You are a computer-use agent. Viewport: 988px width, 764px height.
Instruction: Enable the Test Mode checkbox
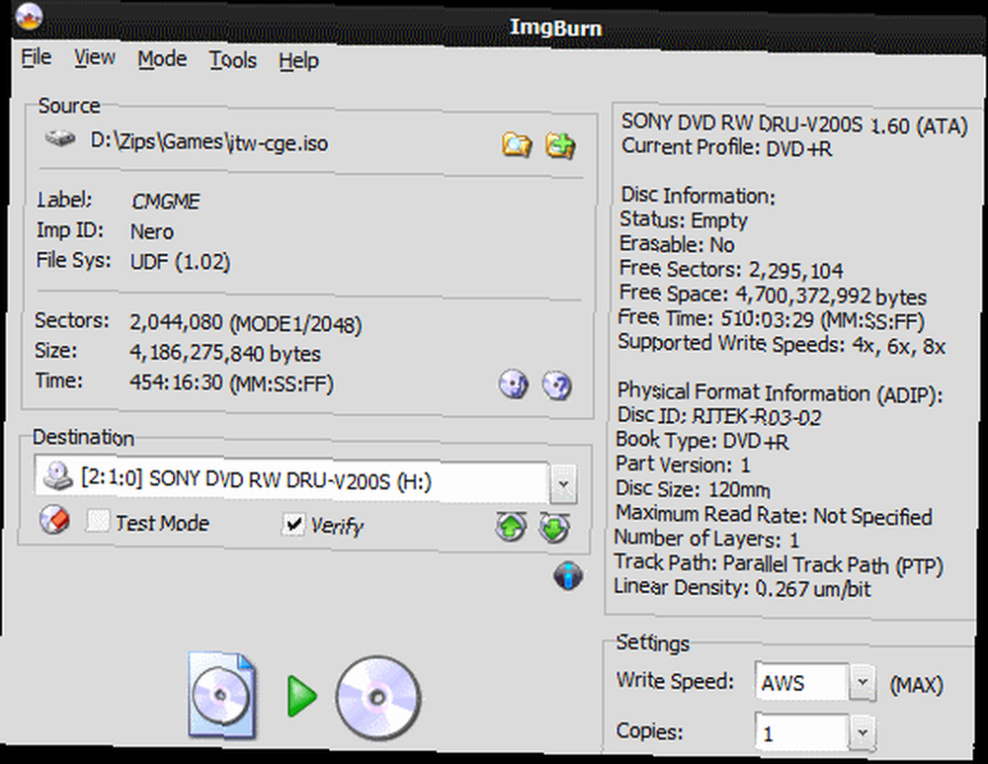98,521
